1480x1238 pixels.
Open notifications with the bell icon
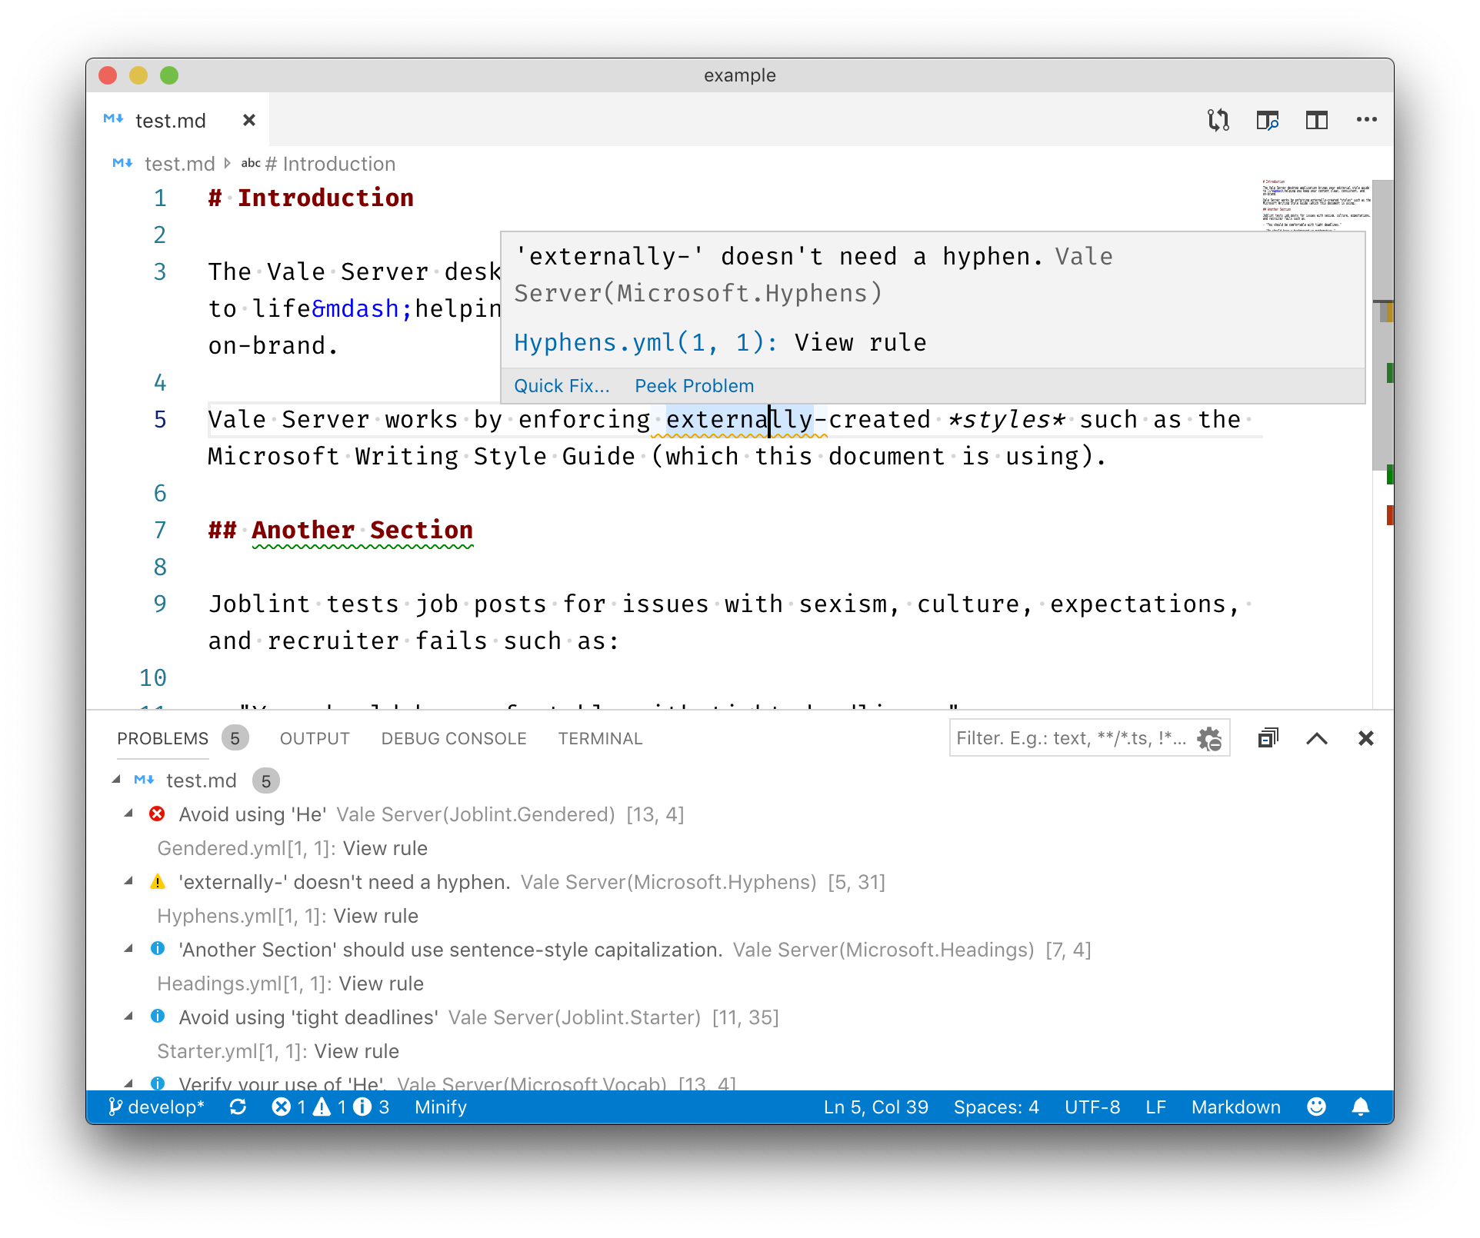[1360, 1107]
